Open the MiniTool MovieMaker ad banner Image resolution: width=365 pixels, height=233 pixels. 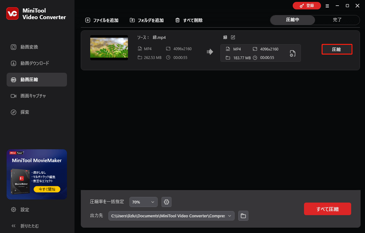(37, 174)
